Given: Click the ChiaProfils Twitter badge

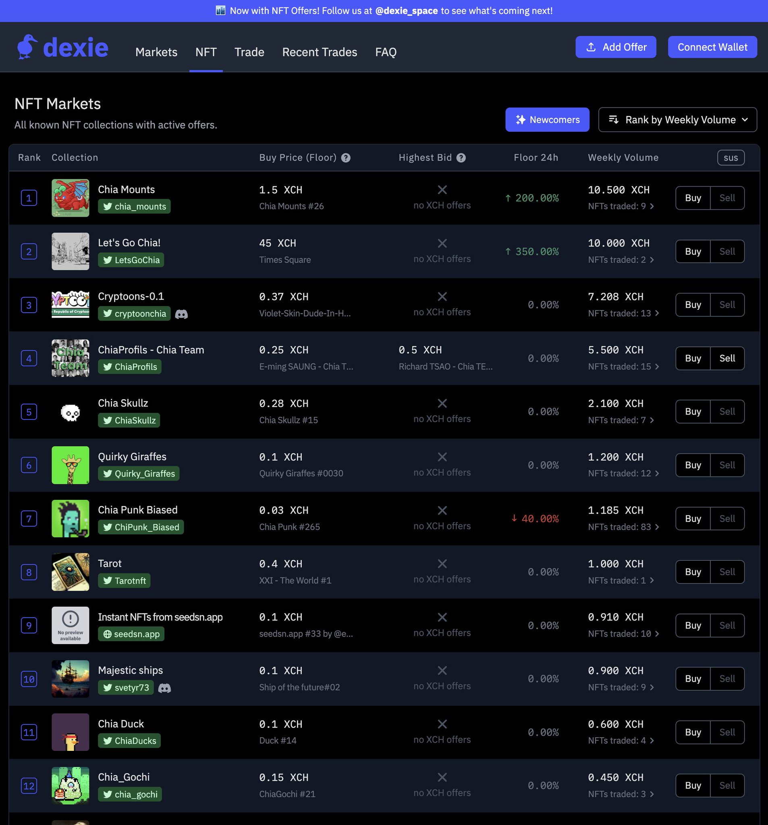Looking at the screenshot, I should (x=129, y=367).
